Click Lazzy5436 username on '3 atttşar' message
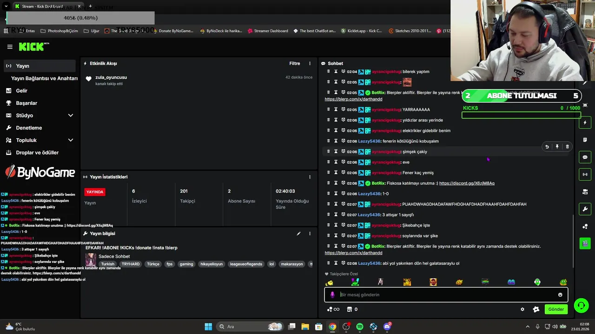Viewport: 595px width, 334px height. 369,215
